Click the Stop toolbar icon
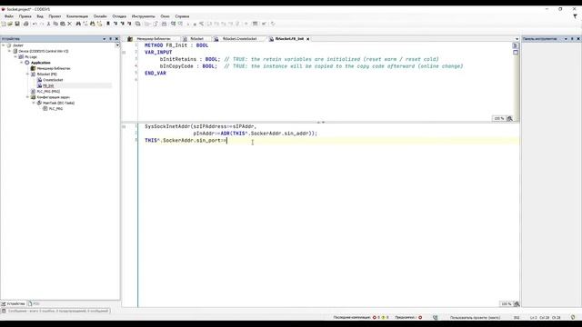This screenshot has width=582, height=327. [x=195, y=24]
